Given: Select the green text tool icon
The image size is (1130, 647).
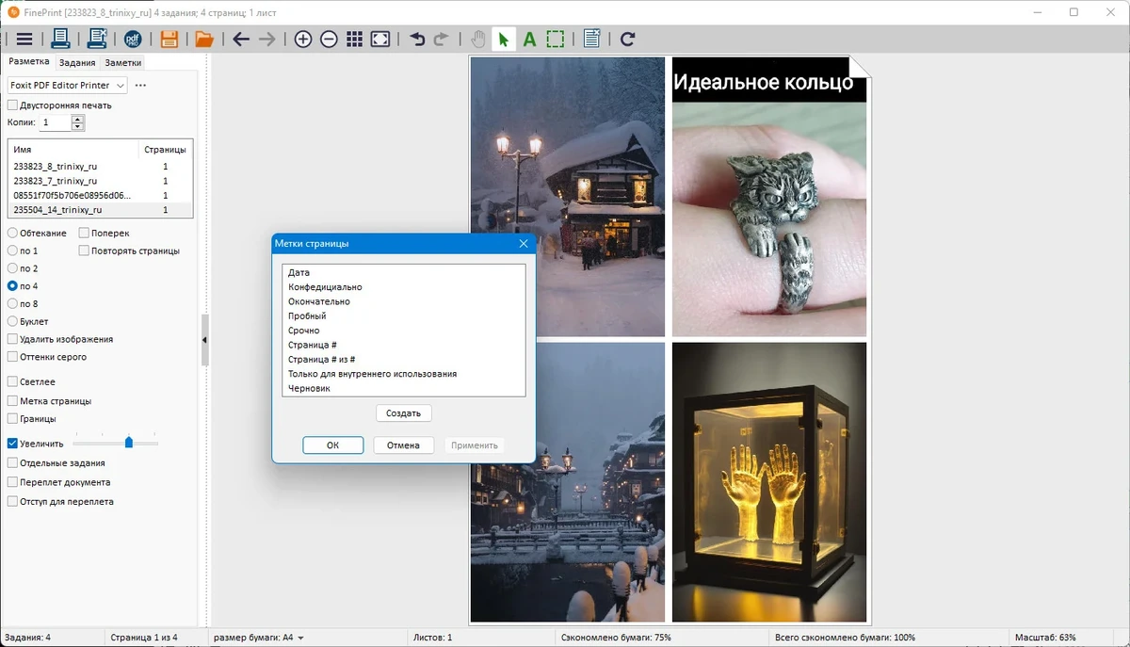Looking at the screenshot, I should click(x=529, y=39).
